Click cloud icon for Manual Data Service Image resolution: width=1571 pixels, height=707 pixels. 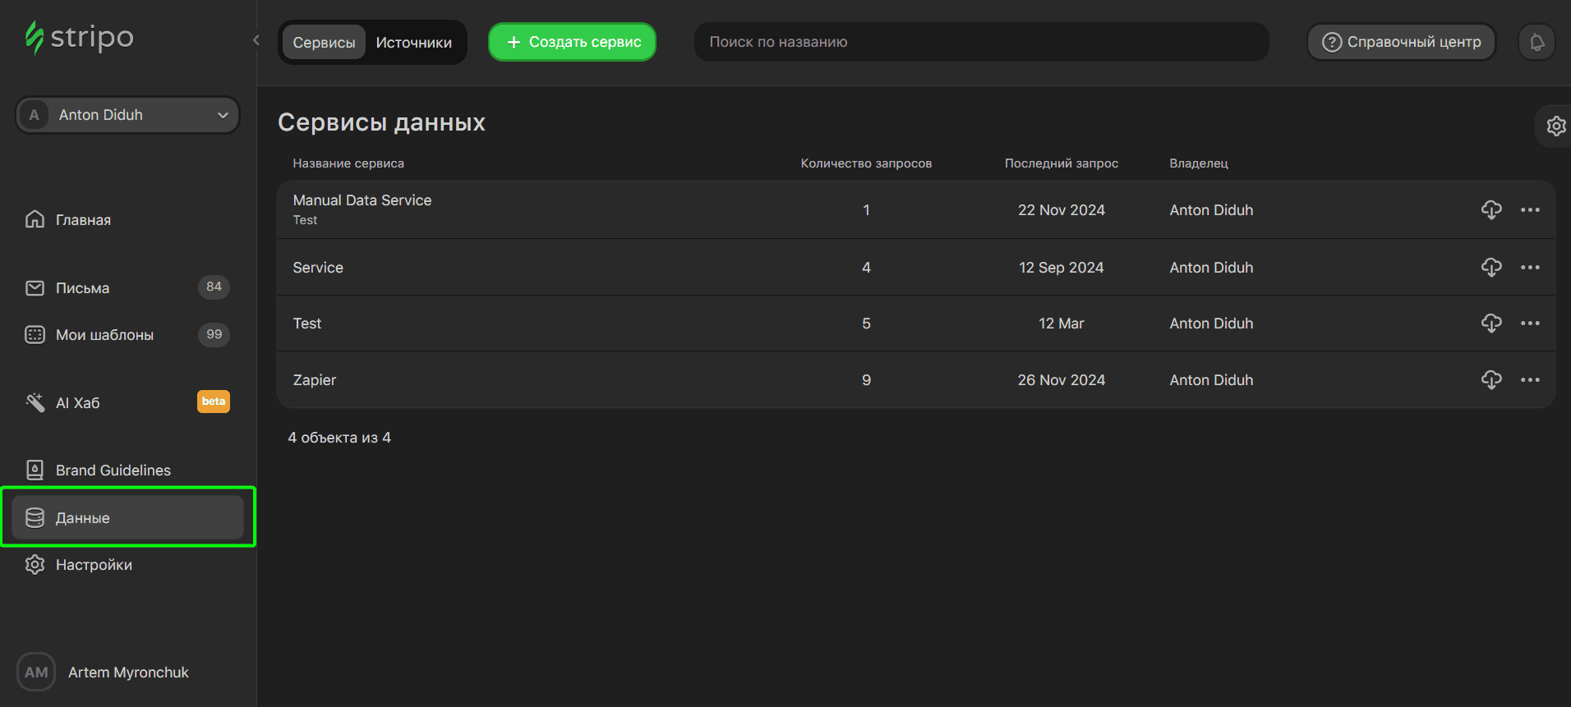click(x=1490, y=209)
